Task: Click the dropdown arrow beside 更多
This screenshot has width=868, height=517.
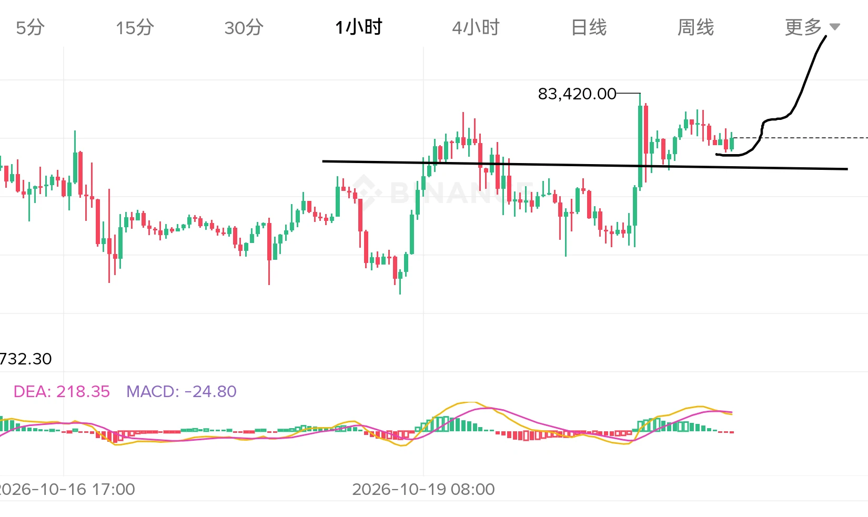Action: pos(834,27)
